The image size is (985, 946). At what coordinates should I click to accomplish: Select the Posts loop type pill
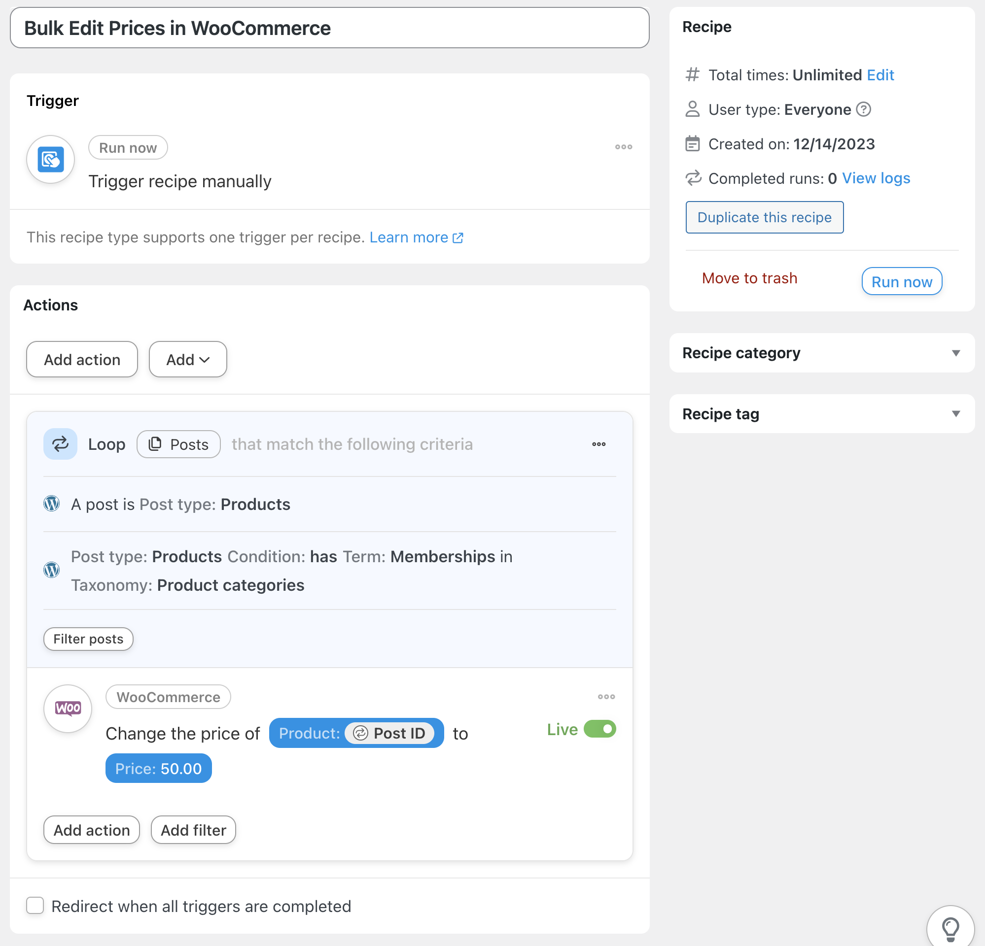click(x=178, y=444)
